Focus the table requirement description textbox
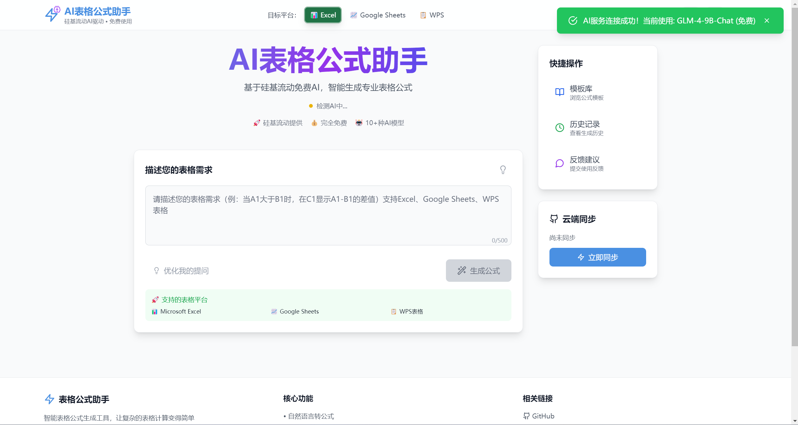Screen dimensions: 798x425 pyautogui.click(x=328, y=215)
